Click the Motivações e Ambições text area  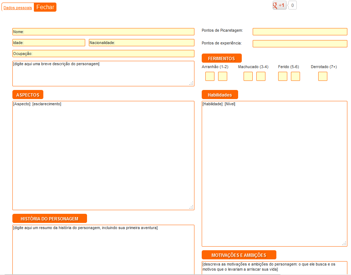[x=274, y=268]
